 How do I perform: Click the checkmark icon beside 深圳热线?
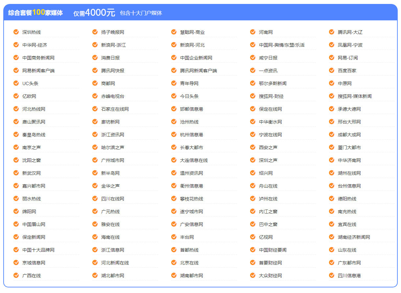tap(16, 32)
